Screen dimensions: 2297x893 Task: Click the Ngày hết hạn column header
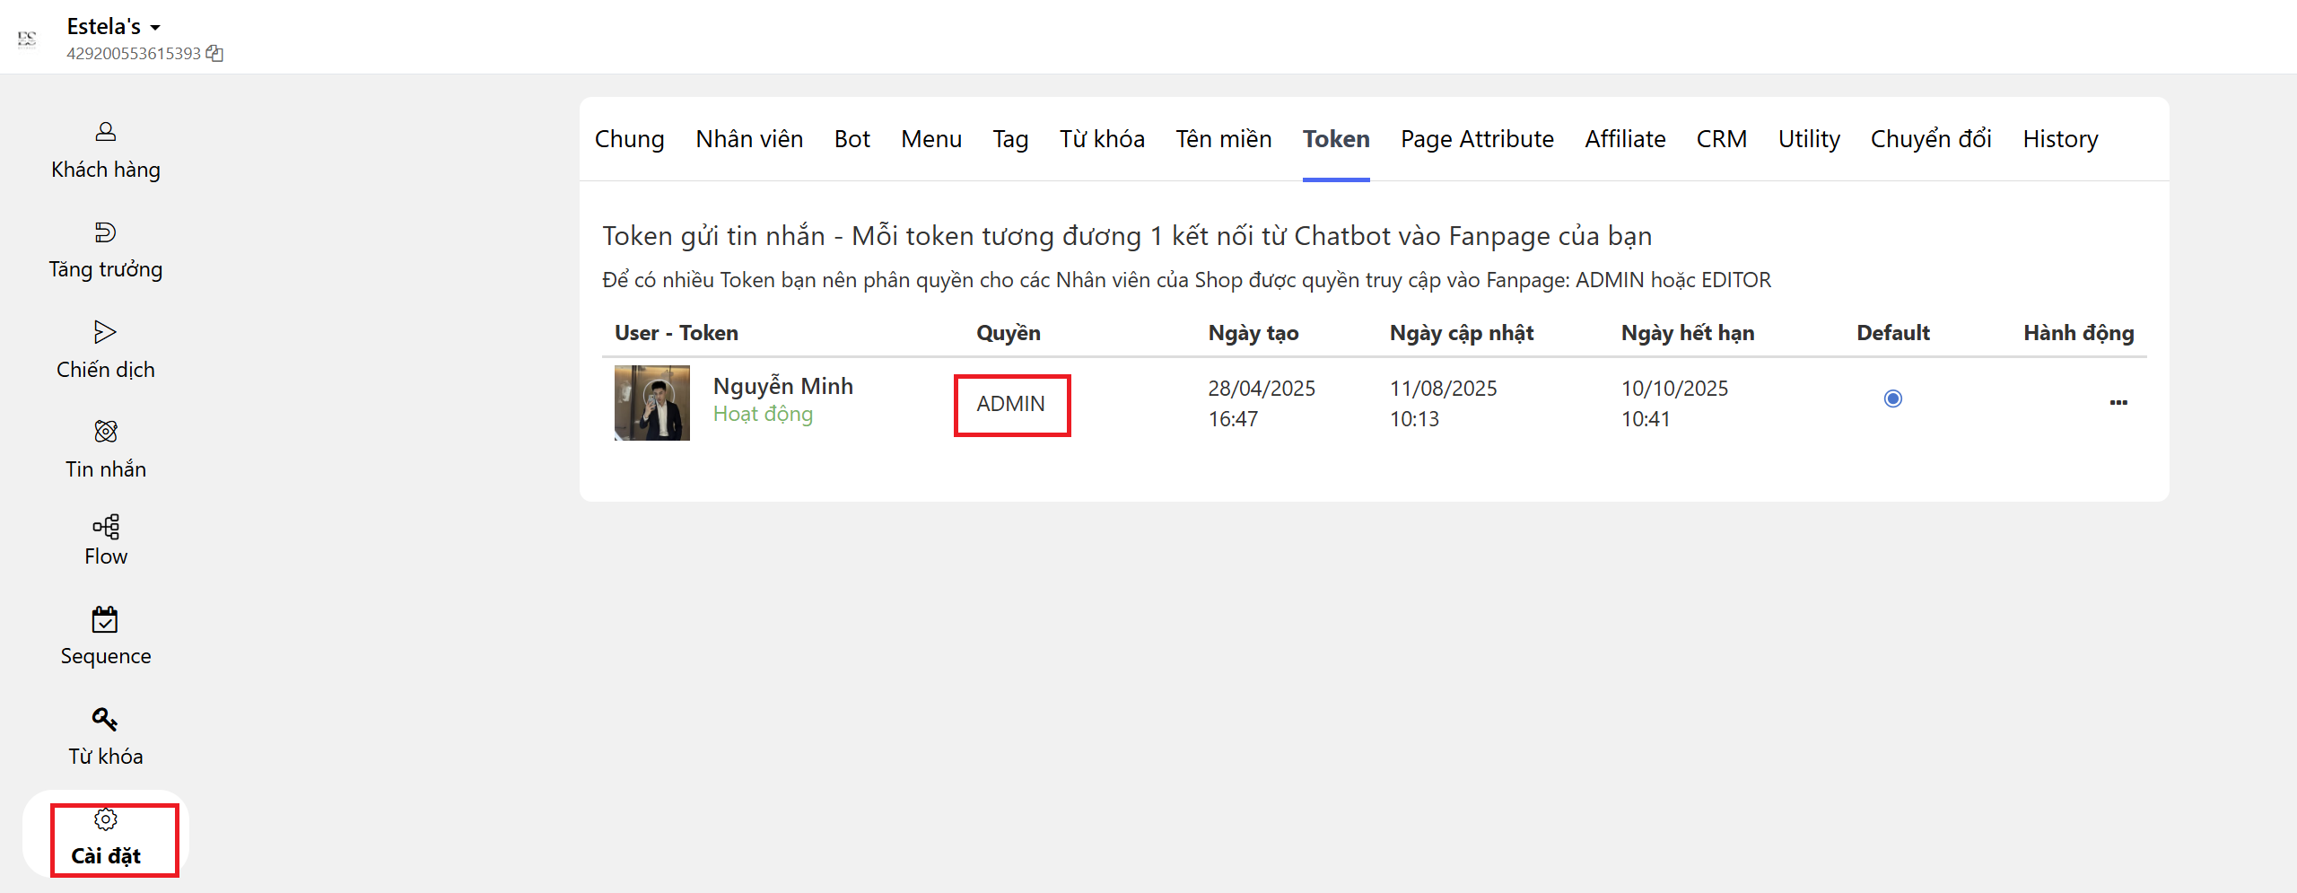(x=1688, y=333)
